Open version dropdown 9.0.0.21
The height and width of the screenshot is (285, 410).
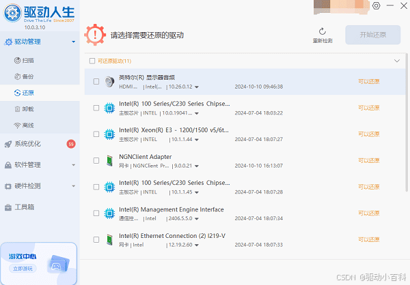click(x=197, y=166)
